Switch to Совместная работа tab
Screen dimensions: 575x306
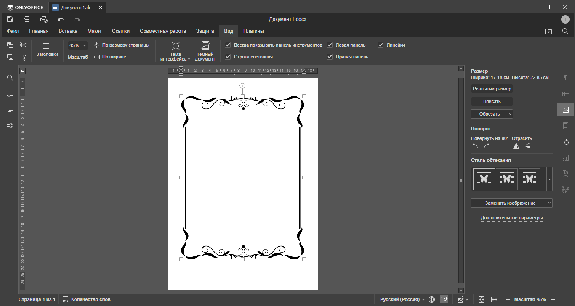(x=163, y=31)
